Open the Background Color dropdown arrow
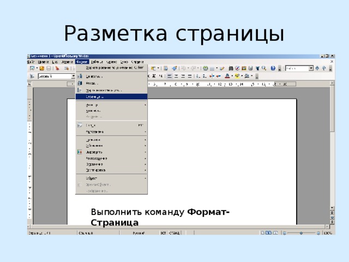 tap(252, 76)
